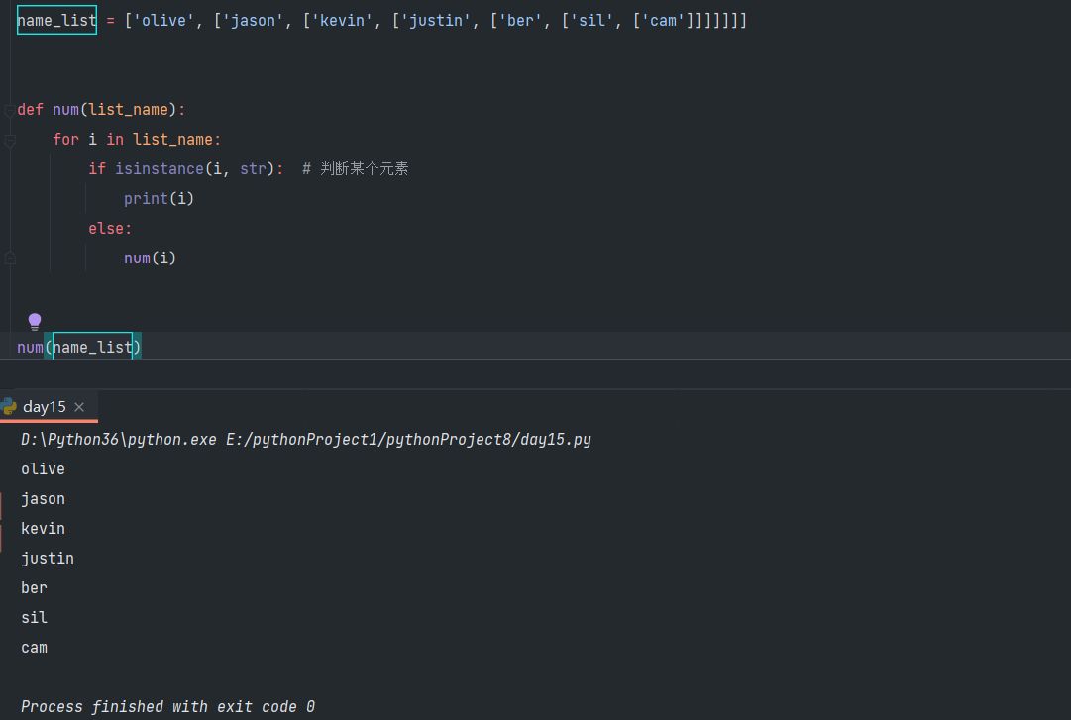The image size is (1071, 720).
Task: Click the fold end marker beside num(i)
Action: (x=9, y=258)
